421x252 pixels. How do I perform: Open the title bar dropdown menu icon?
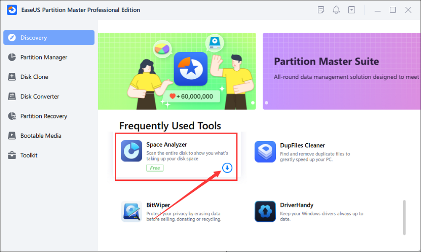click(x=352, y=10)
